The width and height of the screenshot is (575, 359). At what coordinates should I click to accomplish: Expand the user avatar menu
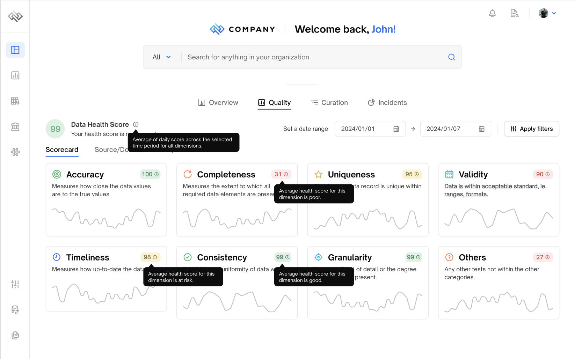547,13
